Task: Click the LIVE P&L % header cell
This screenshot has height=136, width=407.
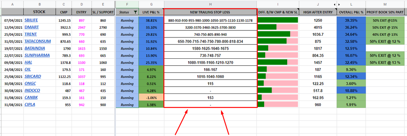Action: coord(151,12)
